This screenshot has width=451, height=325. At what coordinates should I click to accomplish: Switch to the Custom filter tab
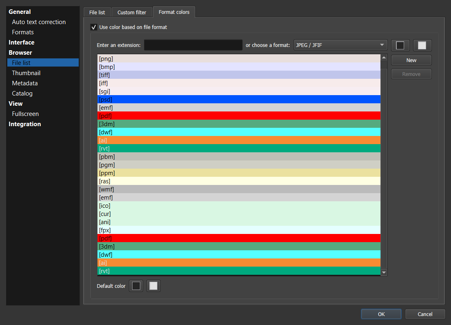pyautogui.click(x=132, y=12)
